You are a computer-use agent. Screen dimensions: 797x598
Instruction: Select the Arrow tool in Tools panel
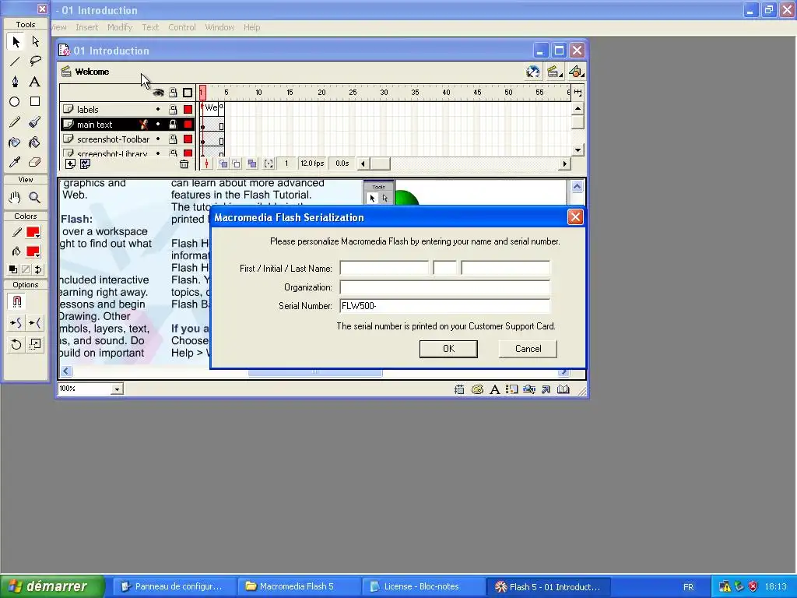pos(16,41)
